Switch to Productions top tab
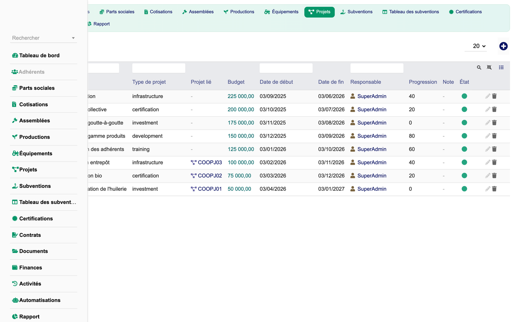The height and width of the screenshot is (322, 515). [239, 12]
